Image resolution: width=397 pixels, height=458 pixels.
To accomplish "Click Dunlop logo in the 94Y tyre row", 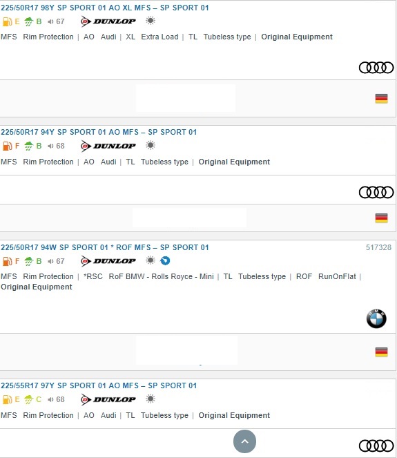I will pos(108,146).
